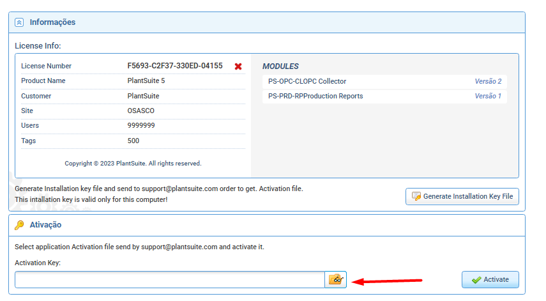Viewport: 546px width, 301px height.
Task: Click Users value 9999999
Action: [x=141, y=125]
